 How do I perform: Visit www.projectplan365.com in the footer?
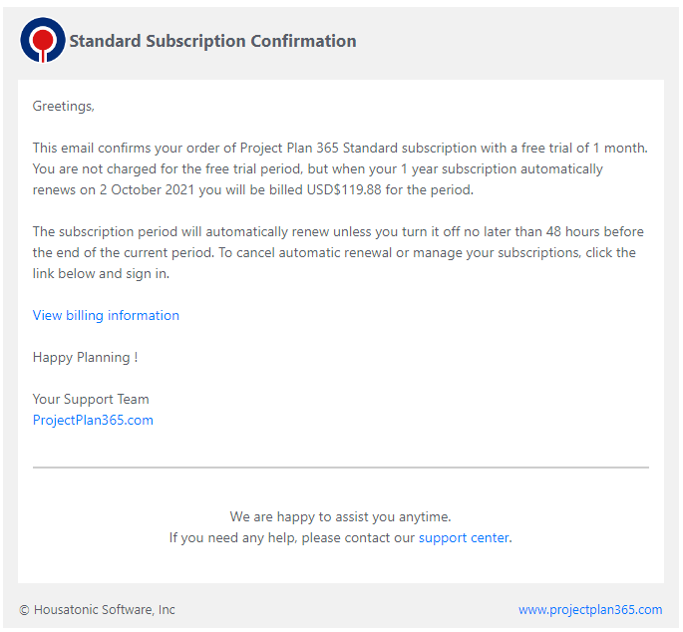pos(590,609)
